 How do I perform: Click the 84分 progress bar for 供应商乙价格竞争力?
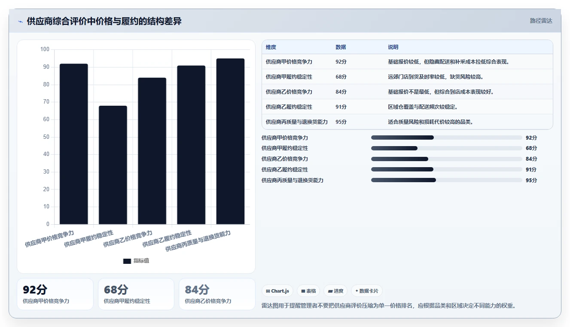point(447,159)
